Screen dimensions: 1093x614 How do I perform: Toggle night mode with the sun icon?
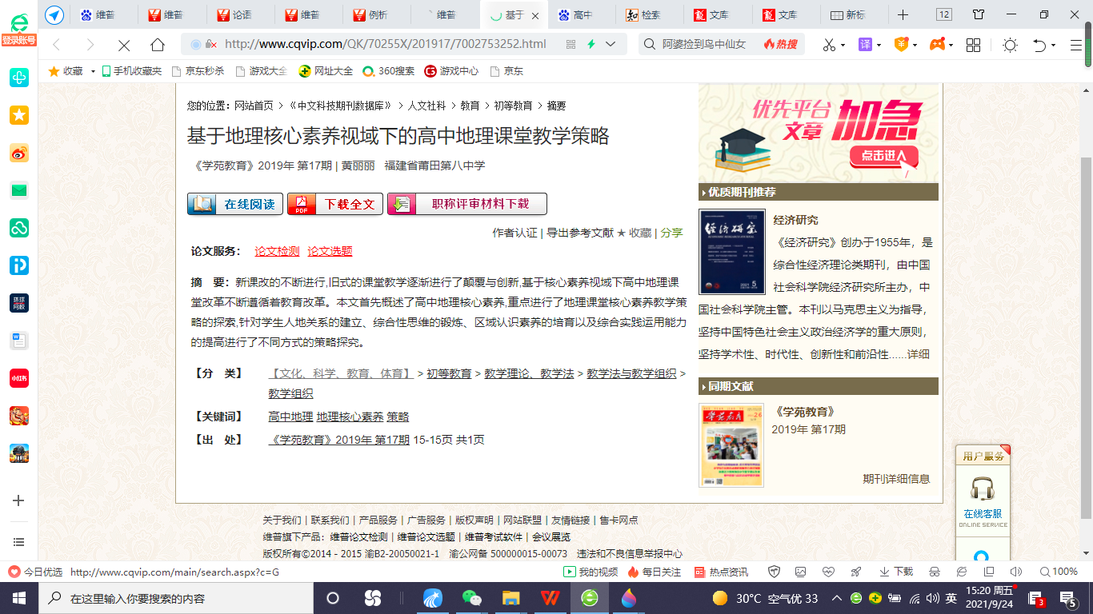pyautogui.click(x=1010, y=45)
